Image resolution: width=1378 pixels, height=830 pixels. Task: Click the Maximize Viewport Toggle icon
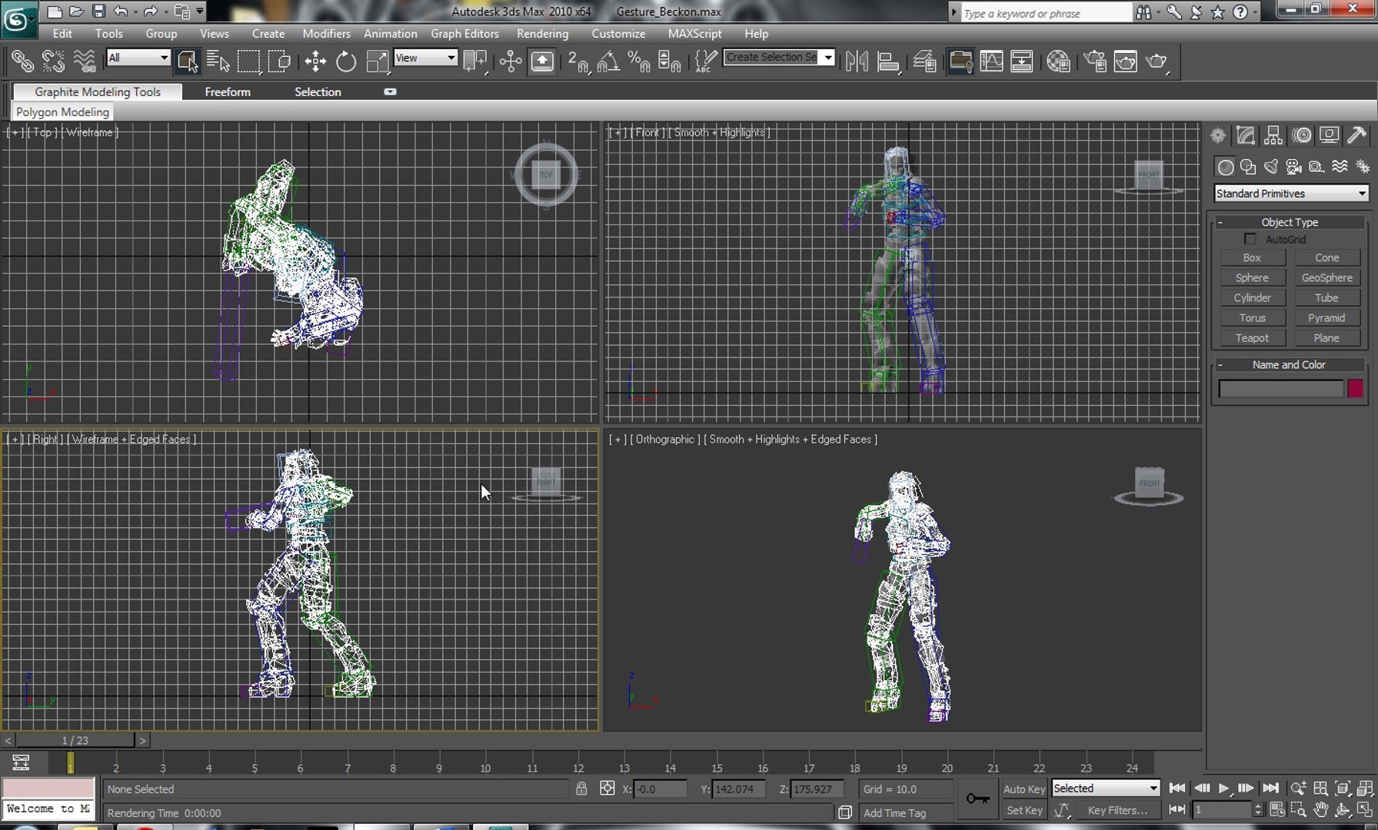pyautogui.click(x=1365, y=810)
